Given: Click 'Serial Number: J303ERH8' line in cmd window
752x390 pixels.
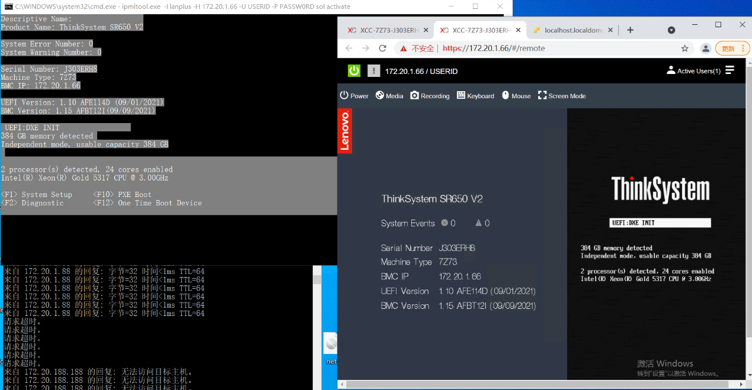Looking at the screenshot, I should click(x=49, y=69).
